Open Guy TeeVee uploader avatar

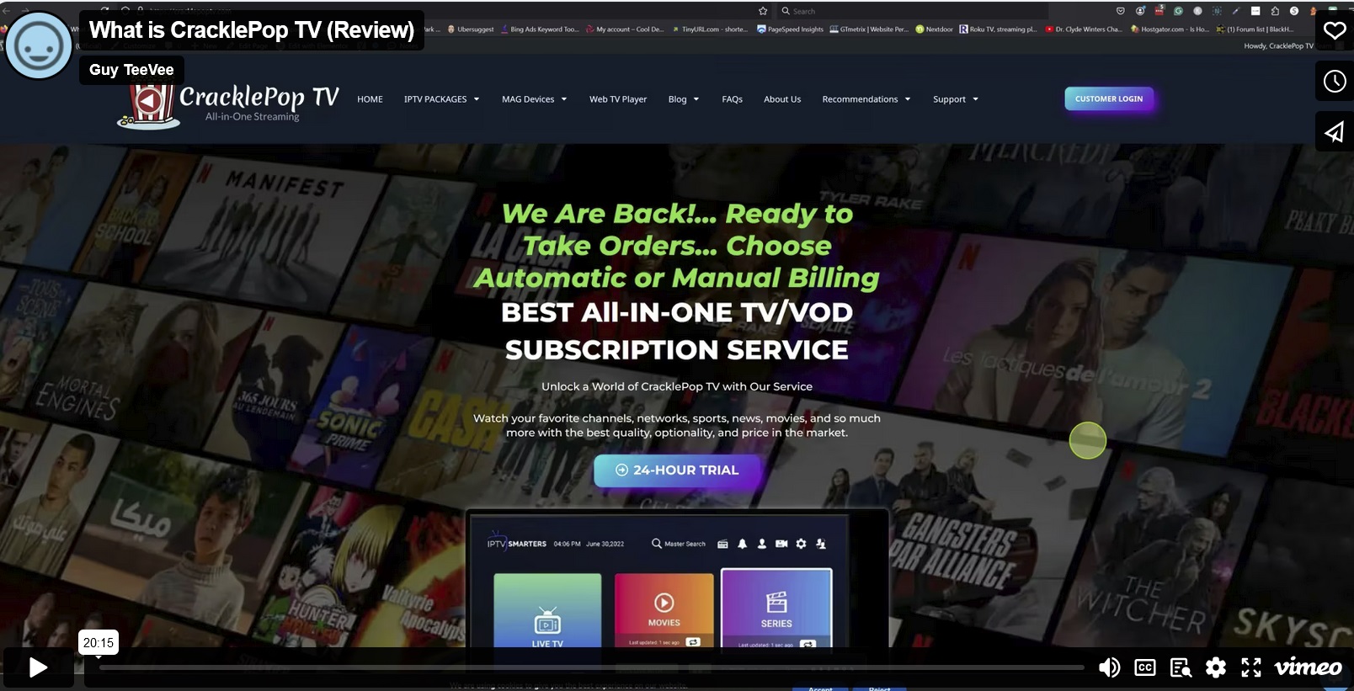click(39, 45)
